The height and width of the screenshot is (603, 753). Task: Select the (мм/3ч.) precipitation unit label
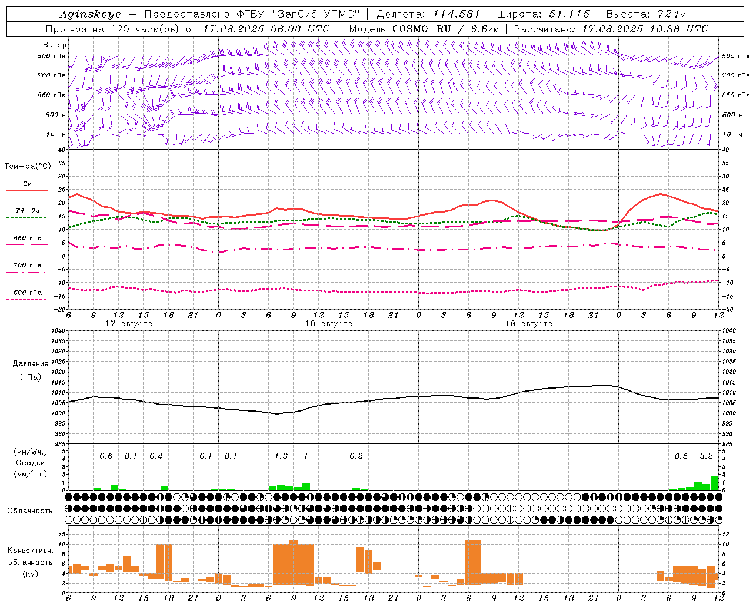click(30, 452)
